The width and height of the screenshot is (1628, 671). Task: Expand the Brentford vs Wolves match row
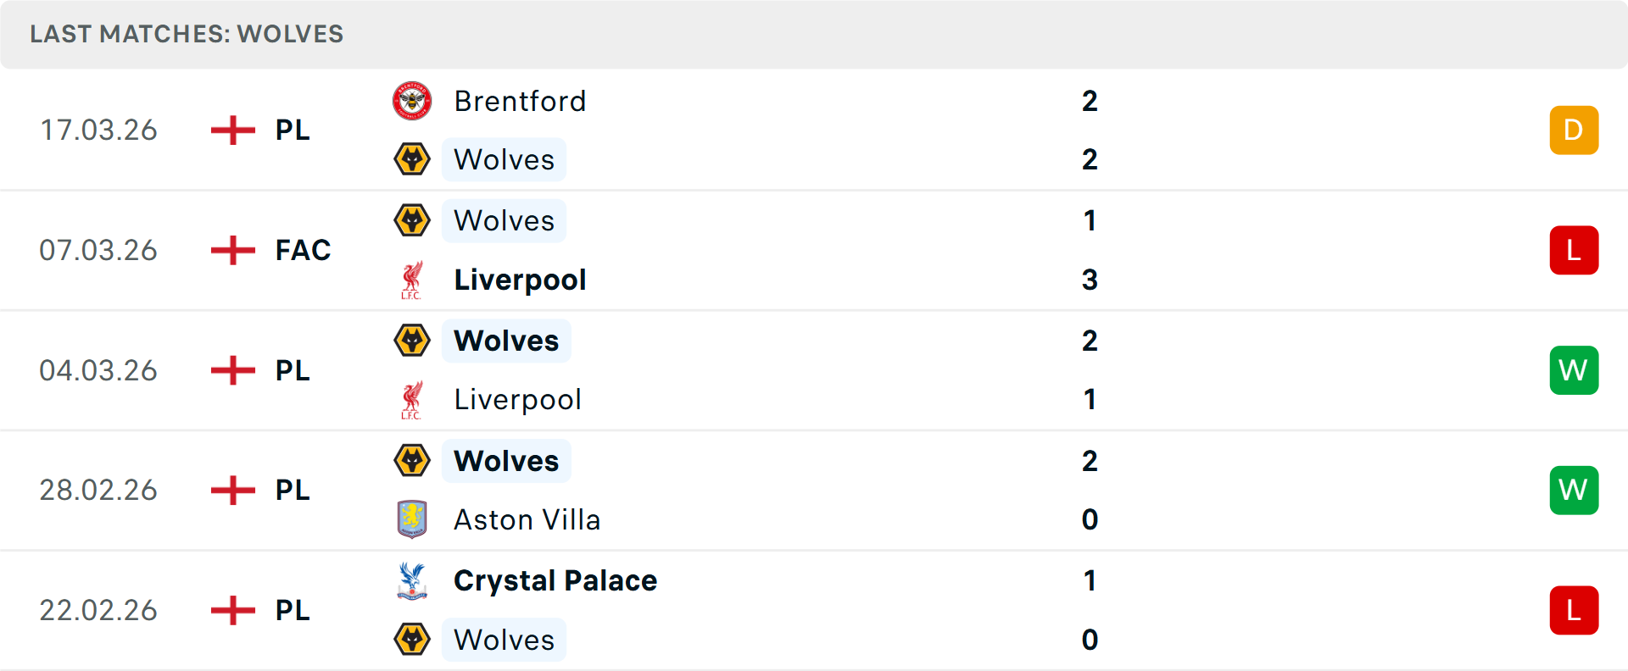point(814,130)
